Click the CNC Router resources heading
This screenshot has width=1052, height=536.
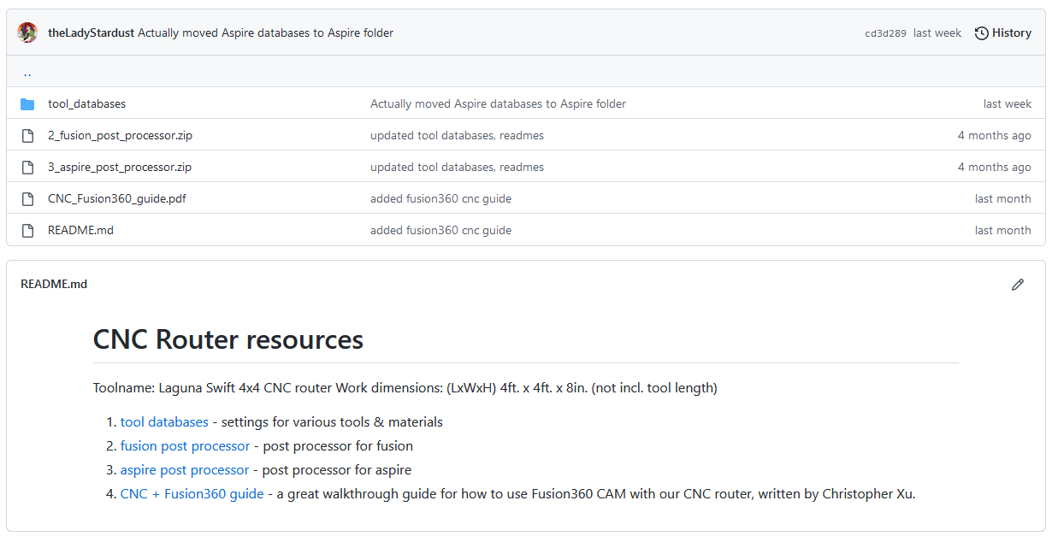click(228, 339)
